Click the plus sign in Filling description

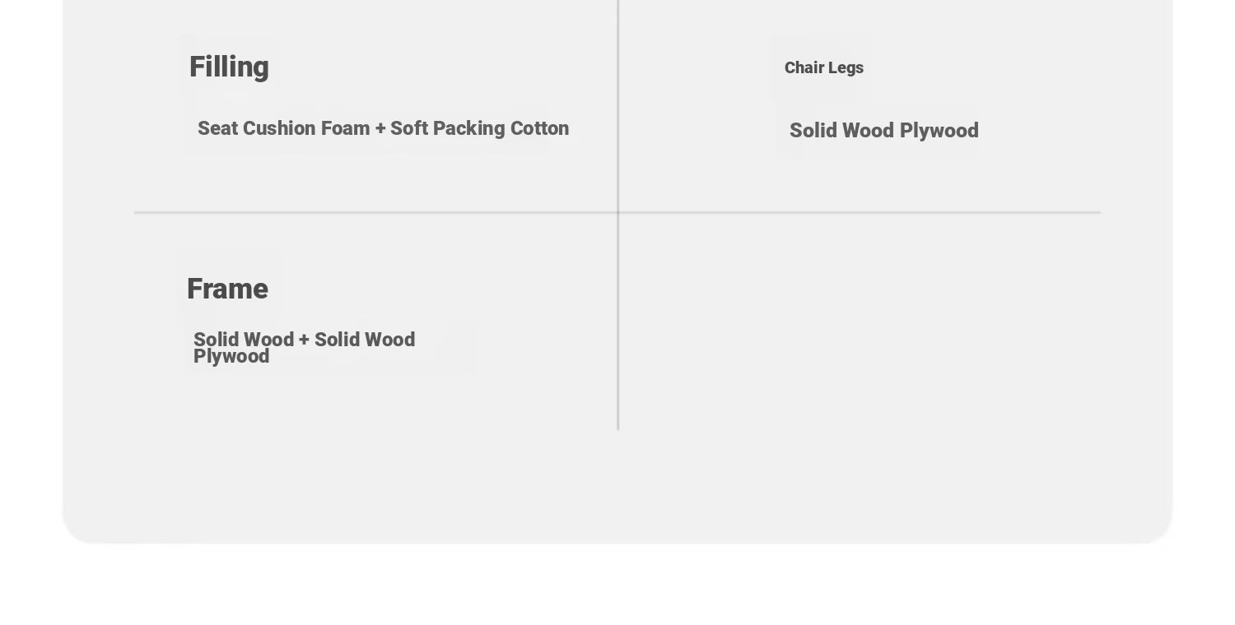point(380,129)
